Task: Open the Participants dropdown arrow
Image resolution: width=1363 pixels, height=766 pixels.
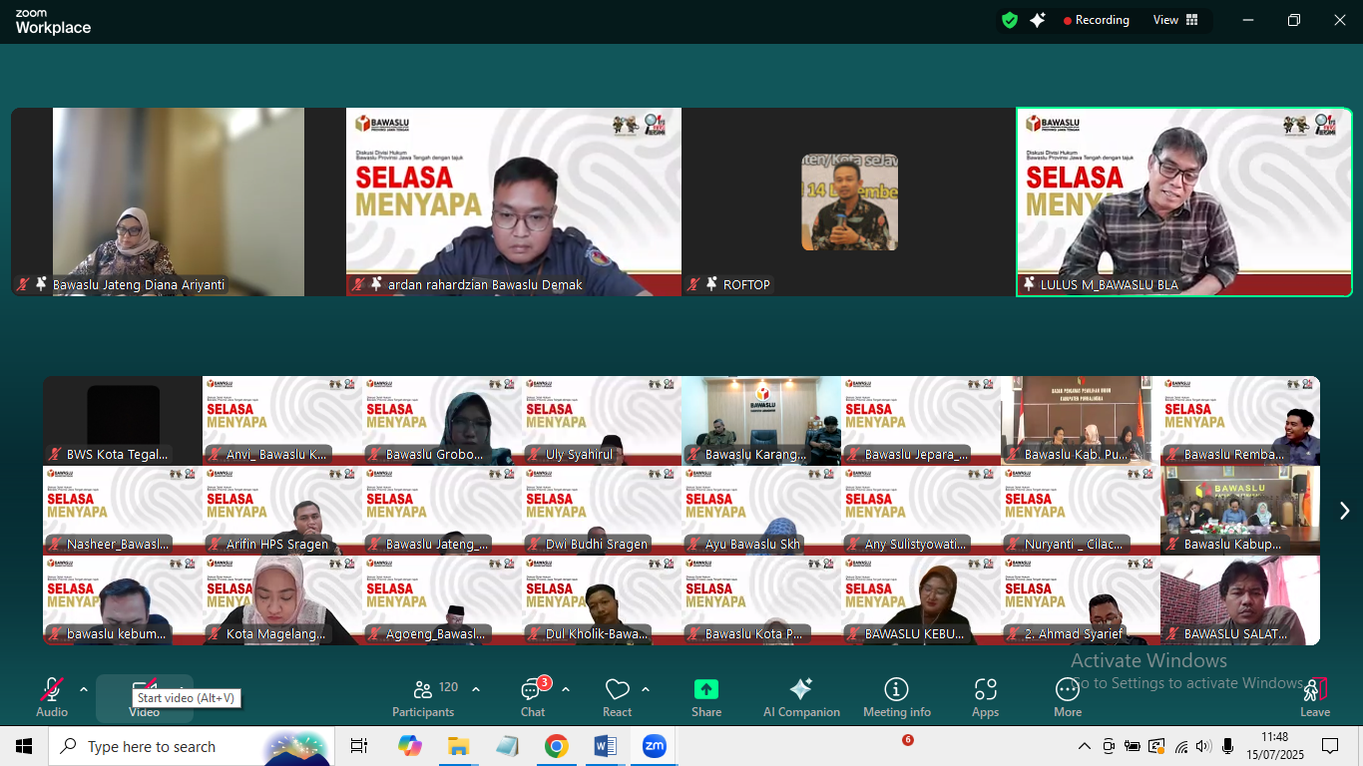Action: pos(476,688)
